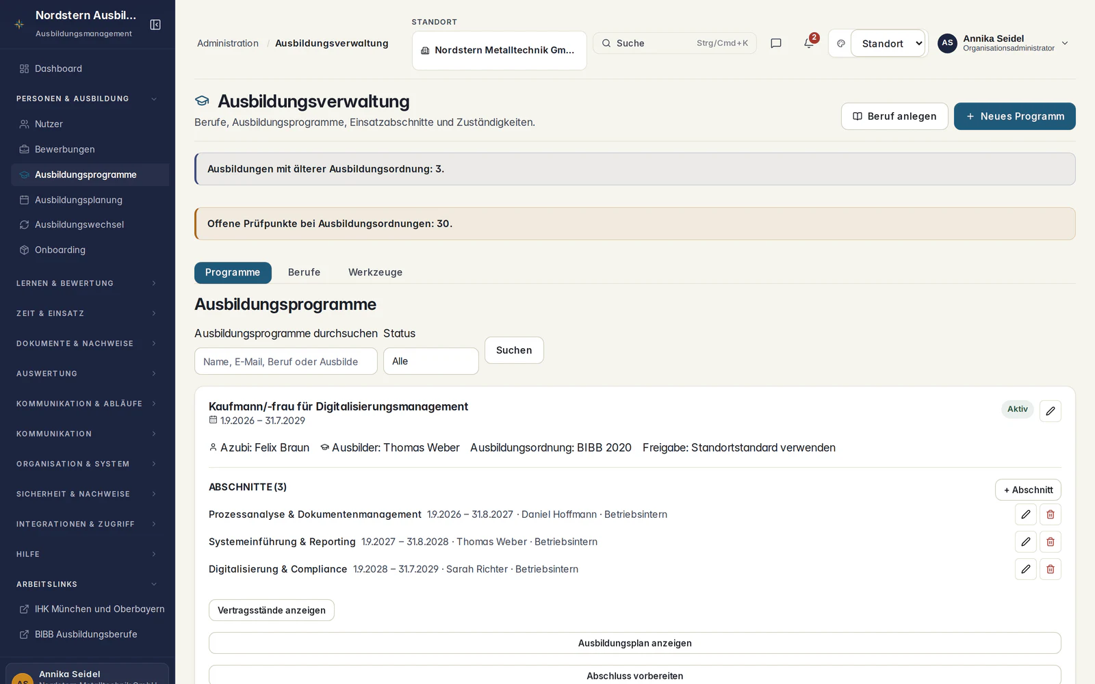The image size is (1095, 684).
Task: Delete the Systemeinführung & Reporting section
Action: tap(1051, 542)
